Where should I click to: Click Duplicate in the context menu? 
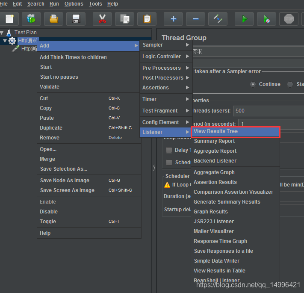click(89, 128)
